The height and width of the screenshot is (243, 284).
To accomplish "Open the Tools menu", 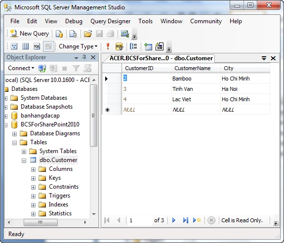I will (x=145, y=21).
